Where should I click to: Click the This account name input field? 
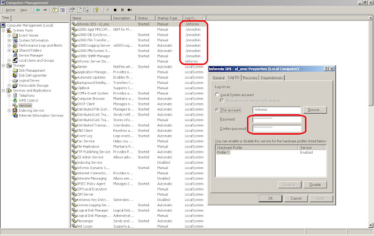[x=276, y=110]
